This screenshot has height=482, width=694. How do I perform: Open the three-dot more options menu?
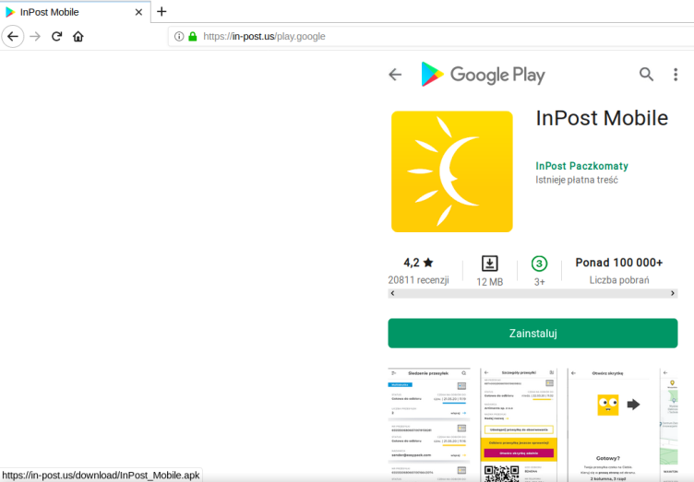pyautogui.click(x=676, y=75)
